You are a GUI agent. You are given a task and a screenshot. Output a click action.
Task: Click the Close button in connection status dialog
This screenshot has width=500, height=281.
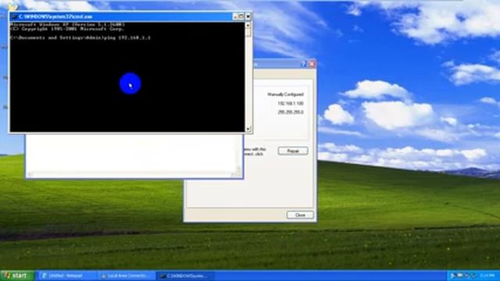300,215
